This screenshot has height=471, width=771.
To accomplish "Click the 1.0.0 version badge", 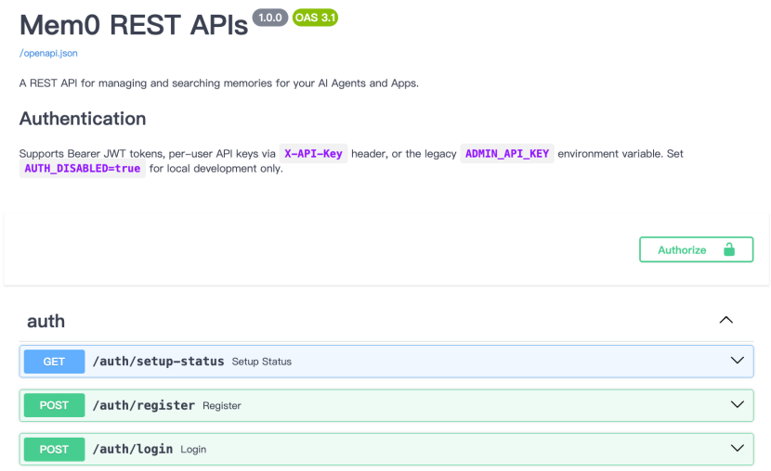I will point(270,18).
